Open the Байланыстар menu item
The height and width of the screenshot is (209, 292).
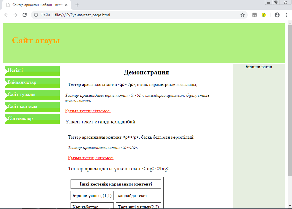32,83
